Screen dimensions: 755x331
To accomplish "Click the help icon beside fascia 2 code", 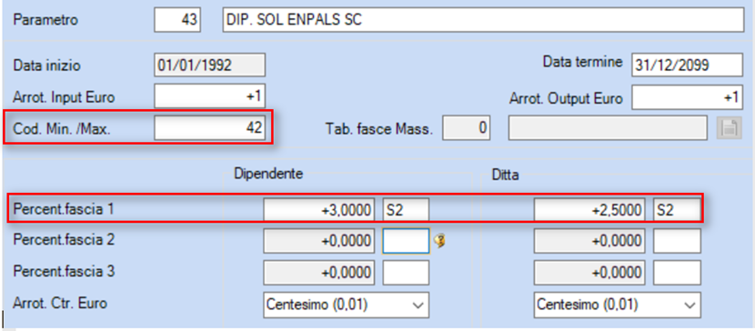I will (438, 241).
